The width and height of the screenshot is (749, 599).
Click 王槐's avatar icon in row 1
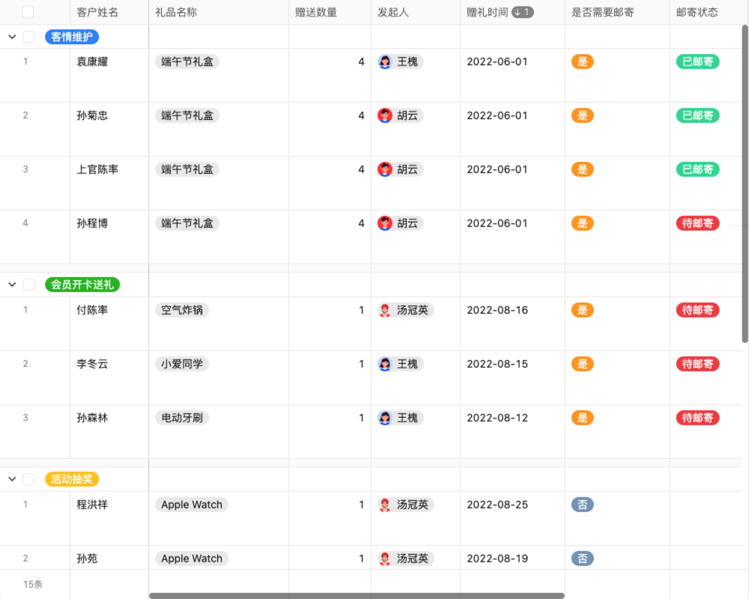point(386,61)
